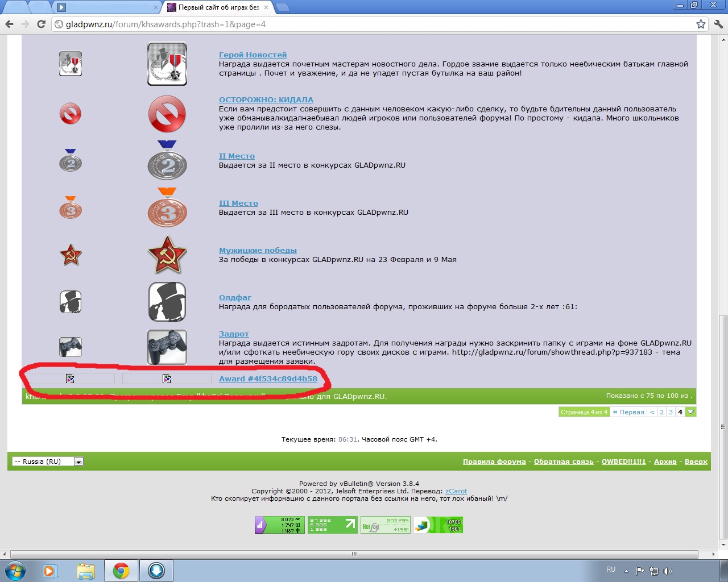Reload the page with the refresh icon

pos(41,24)
